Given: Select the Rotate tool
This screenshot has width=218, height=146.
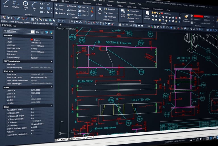Looking at the screenshot, I should click(72, 6).
